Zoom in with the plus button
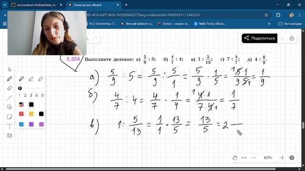This screenshot has height=171, width=305. (282, 158)
